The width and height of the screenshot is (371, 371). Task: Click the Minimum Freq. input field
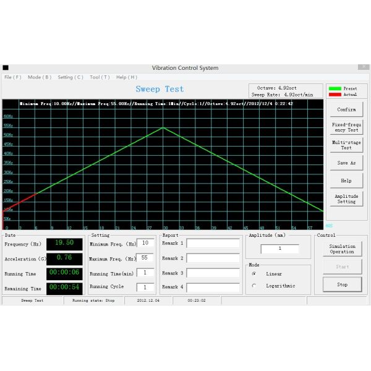pyautogui.click(x=145, y=244)
